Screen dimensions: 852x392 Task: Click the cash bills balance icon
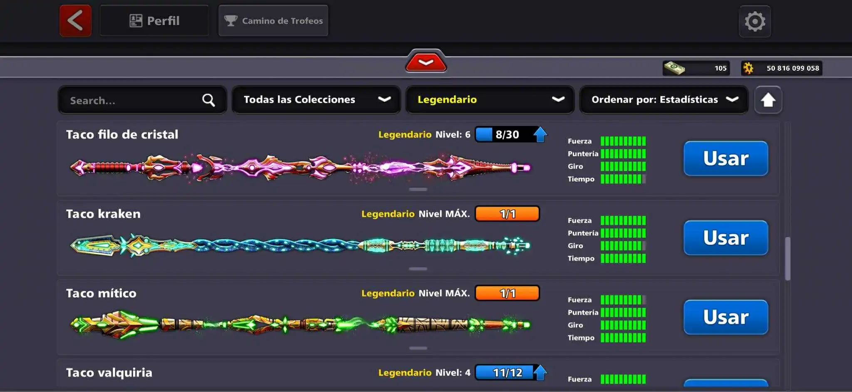tap(674, 68)
